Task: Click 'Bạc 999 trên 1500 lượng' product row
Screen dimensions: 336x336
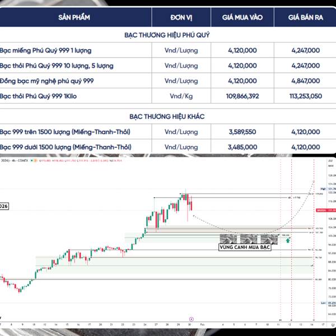Action: pos(65,132)
